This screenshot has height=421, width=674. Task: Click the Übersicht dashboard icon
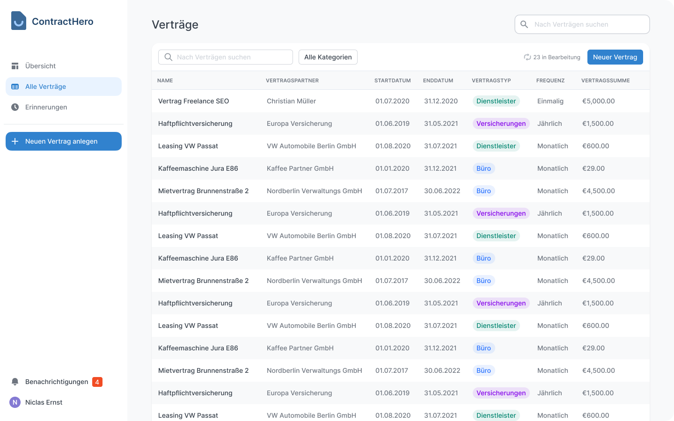pos(15,66)
